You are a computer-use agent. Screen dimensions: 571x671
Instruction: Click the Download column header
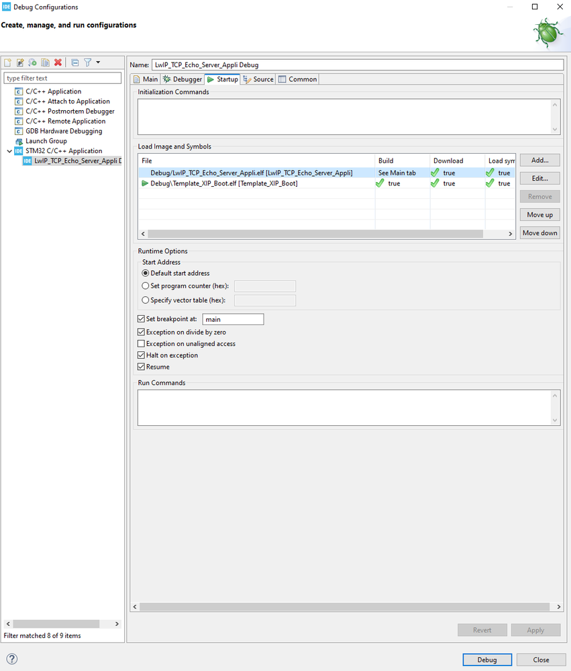(458, 161)
